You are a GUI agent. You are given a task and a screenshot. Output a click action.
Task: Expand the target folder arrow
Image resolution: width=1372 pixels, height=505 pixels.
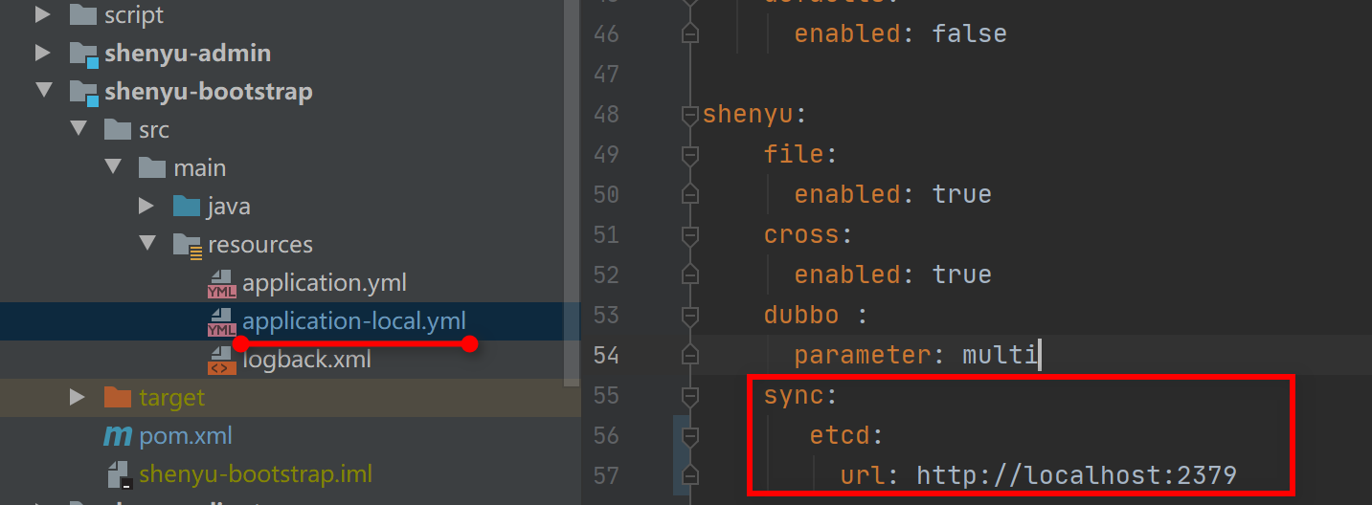78,397
